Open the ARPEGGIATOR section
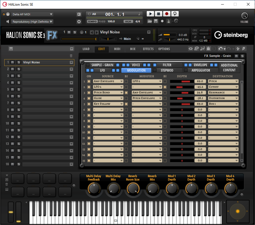 coord(201,70)
